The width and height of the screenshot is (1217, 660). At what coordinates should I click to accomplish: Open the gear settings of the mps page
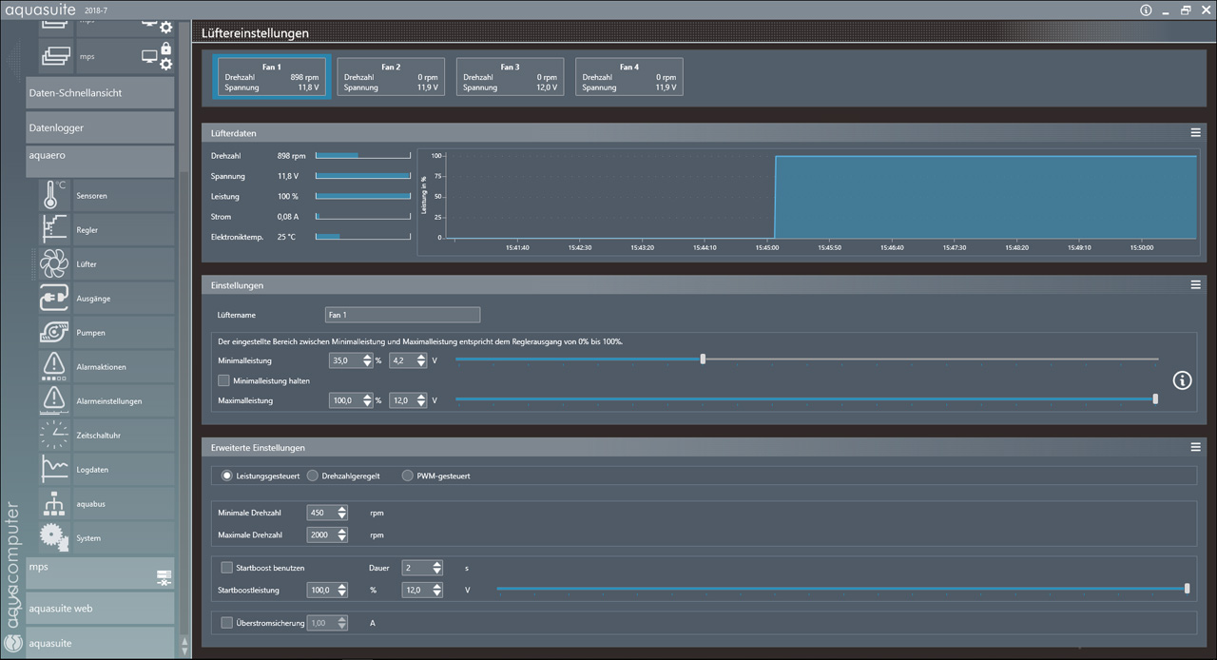[x=166, y=64]
